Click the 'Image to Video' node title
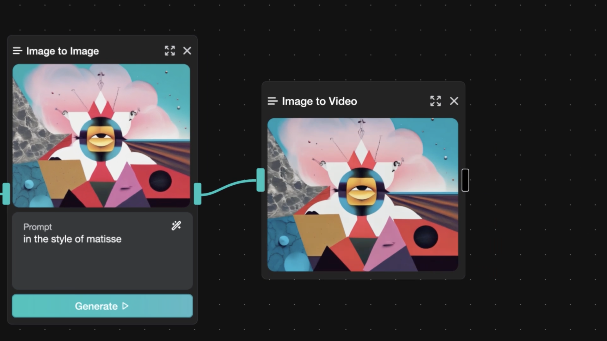607x341 pixels. pyautogui.click(x=319, y=101)
